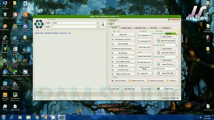Open the COM port dropdown
214x120 pixels.
pyautogui.click(x=97, y=23)
